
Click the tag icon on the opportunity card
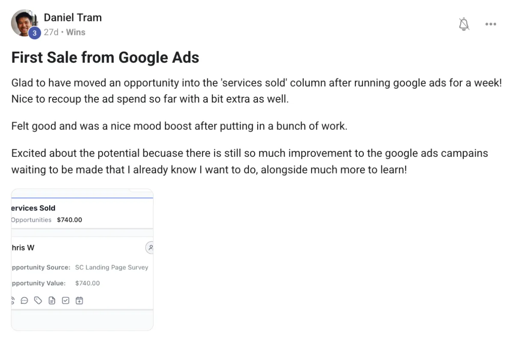pyautogui.click(x=38, y=301)
